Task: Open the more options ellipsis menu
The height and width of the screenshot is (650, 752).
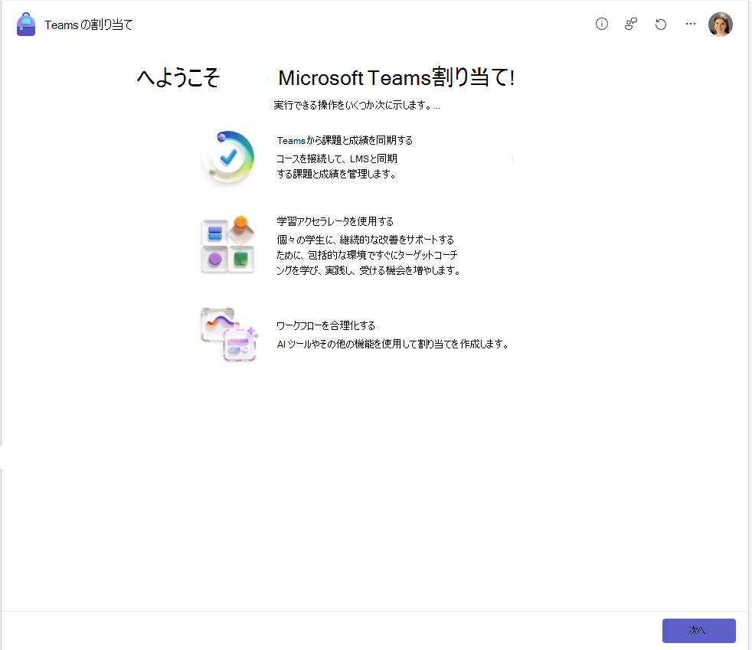Action: pos(691,24)
